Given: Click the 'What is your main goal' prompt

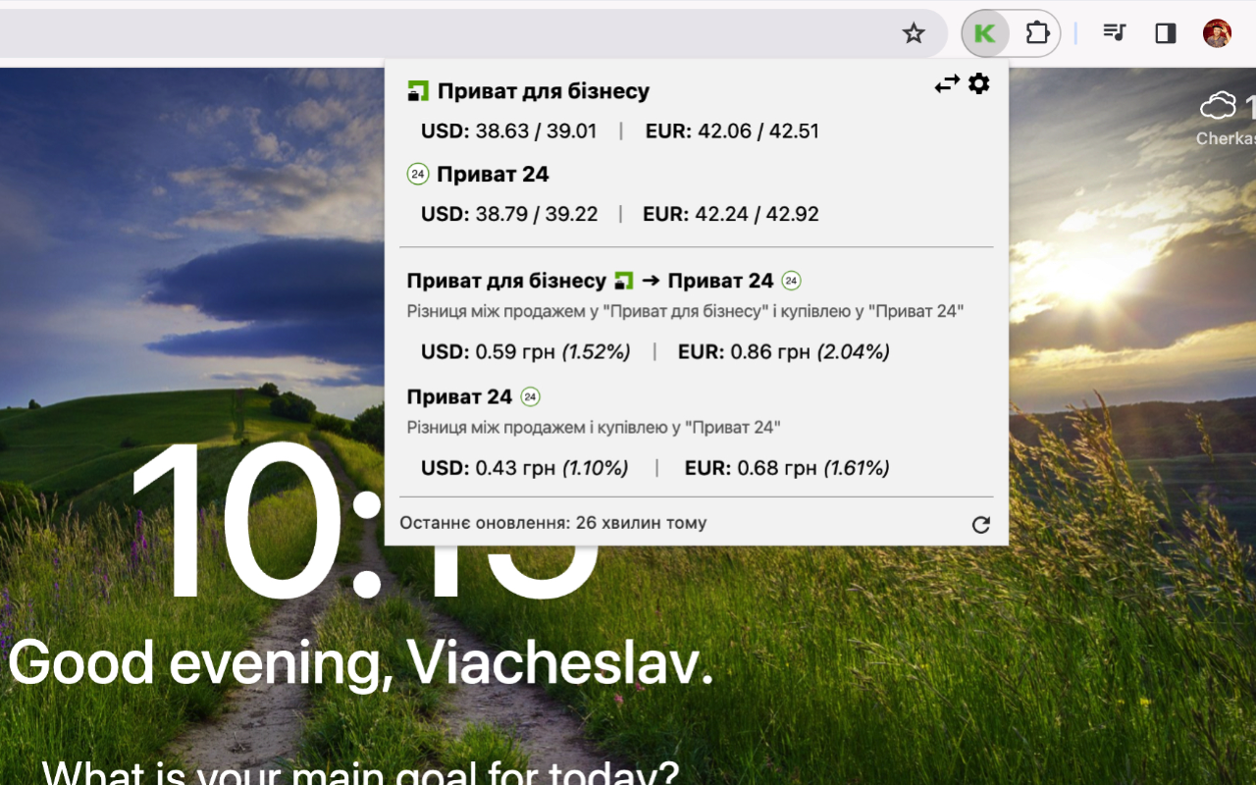Looking at the screenshot, I should coord(360,773).
